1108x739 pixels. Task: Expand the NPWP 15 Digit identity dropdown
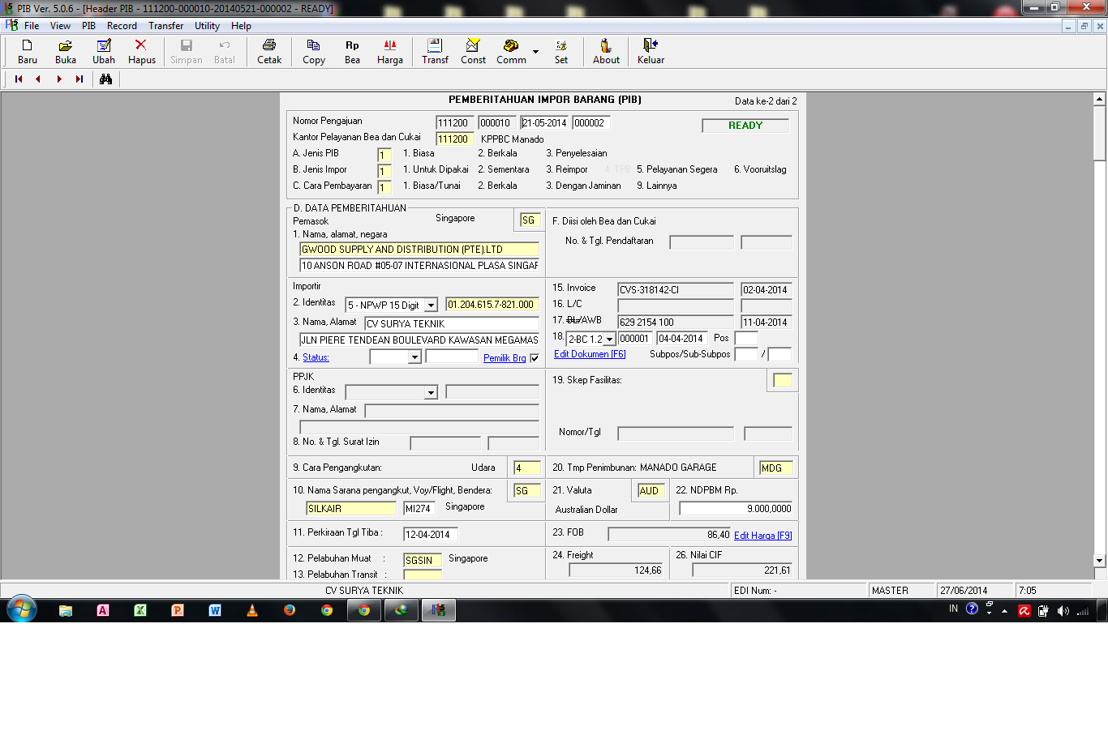pyautogui.click(x=432, y=305)
